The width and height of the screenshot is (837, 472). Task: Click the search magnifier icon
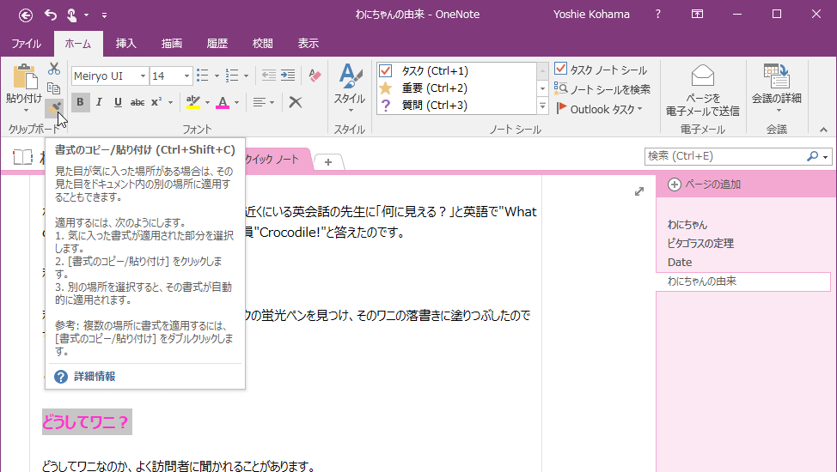click(812, 156)
